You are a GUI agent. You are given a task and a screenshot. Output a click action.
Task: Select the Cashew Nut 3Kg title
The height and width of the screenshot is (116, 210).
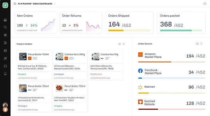[x=109, y=55]
